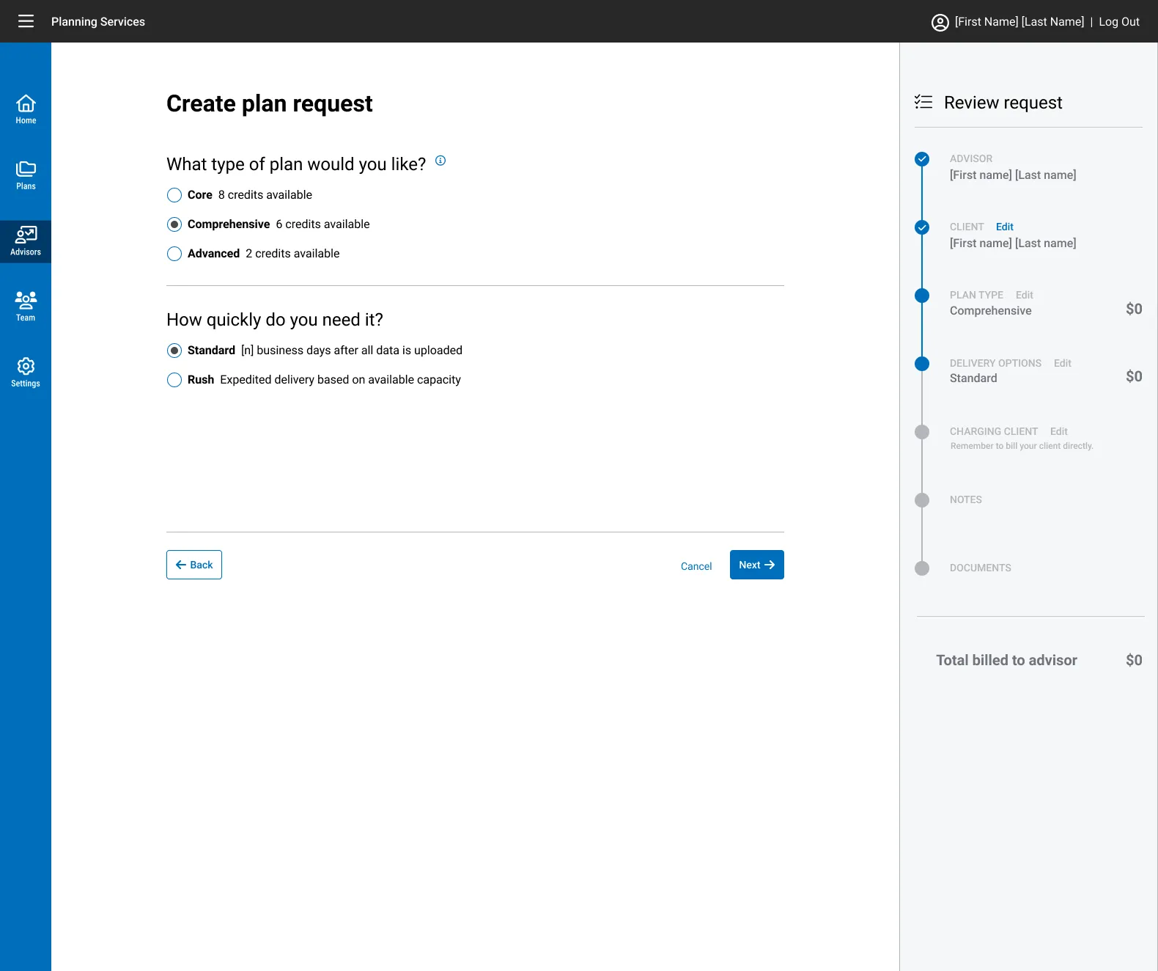
Task: Choose Rush delivery radio button
Action: tap(174, 380)
